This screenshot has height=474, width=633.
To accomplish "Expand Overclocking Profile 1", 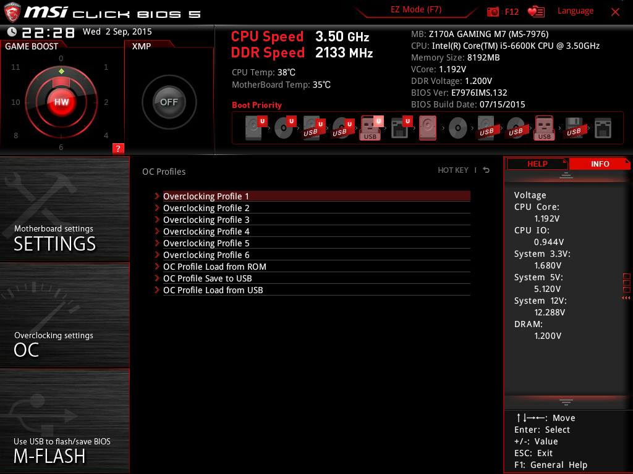I will (316, 196).
